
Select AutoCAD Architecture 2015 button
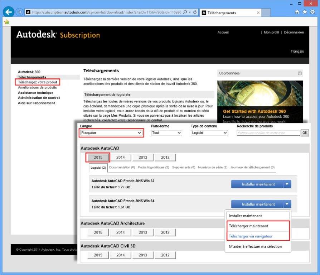click(98, 232)
